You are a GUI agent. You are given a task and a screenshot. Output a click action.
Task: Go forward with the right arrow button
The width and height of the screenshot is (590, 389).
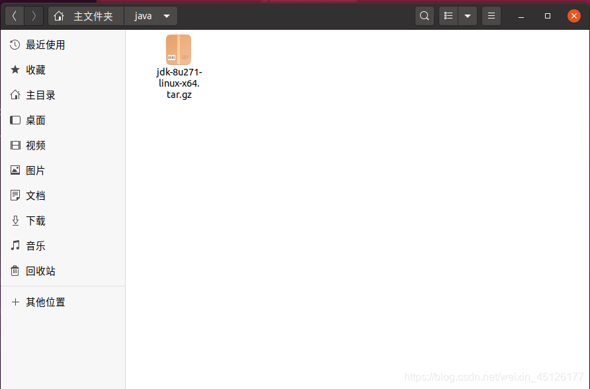[x=34, y=16]
